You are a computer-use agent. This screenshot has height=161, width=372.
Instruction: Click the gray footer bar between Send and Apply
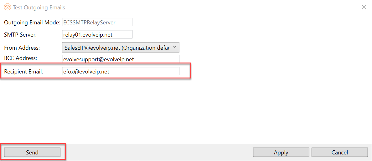click(x=157, y=152)
